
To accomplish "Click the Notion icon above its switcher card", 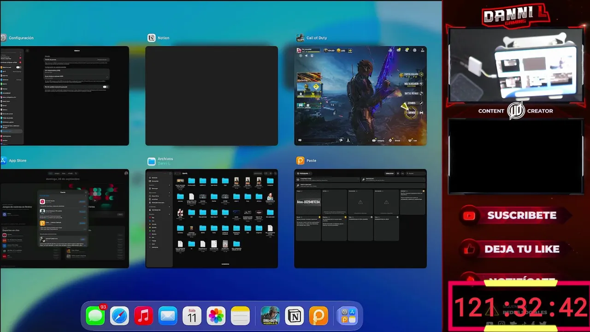I will (x=151, y=38).
